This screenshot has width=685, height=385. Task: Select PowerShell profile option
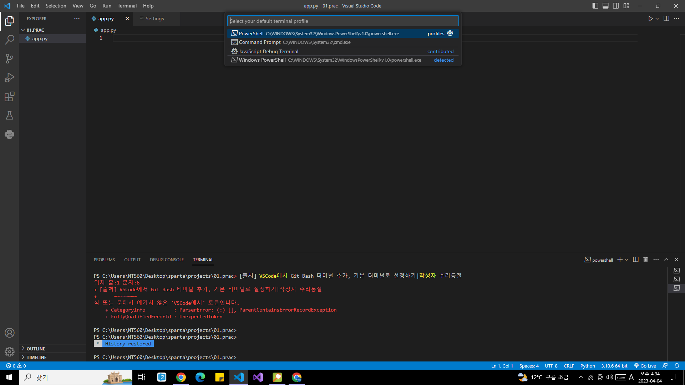coord(343,34)
